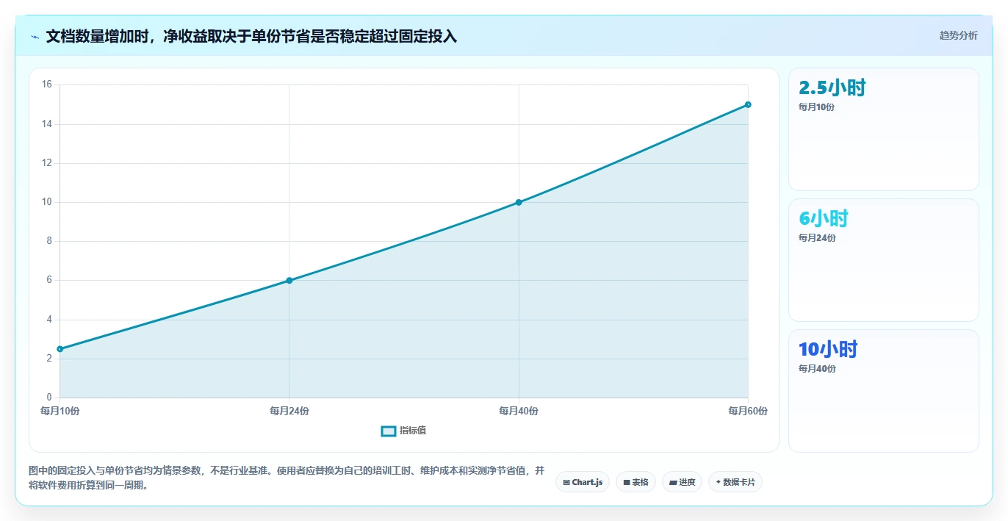Click the y-axis value 12
The image size is (1008, 521).
point(47,163)
